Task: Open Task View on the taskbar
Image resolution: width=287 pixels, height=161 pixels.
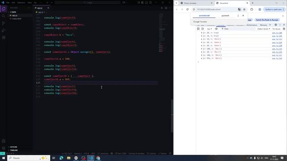Action: [54, 158]
